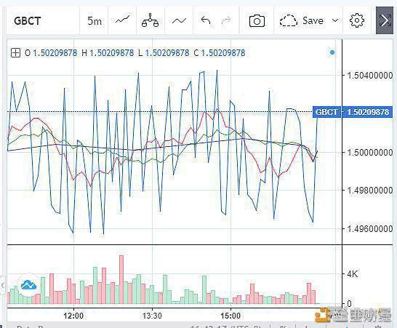Click the TradingView cloud logo
Screen dimensions: 397x328
(28, 285)
